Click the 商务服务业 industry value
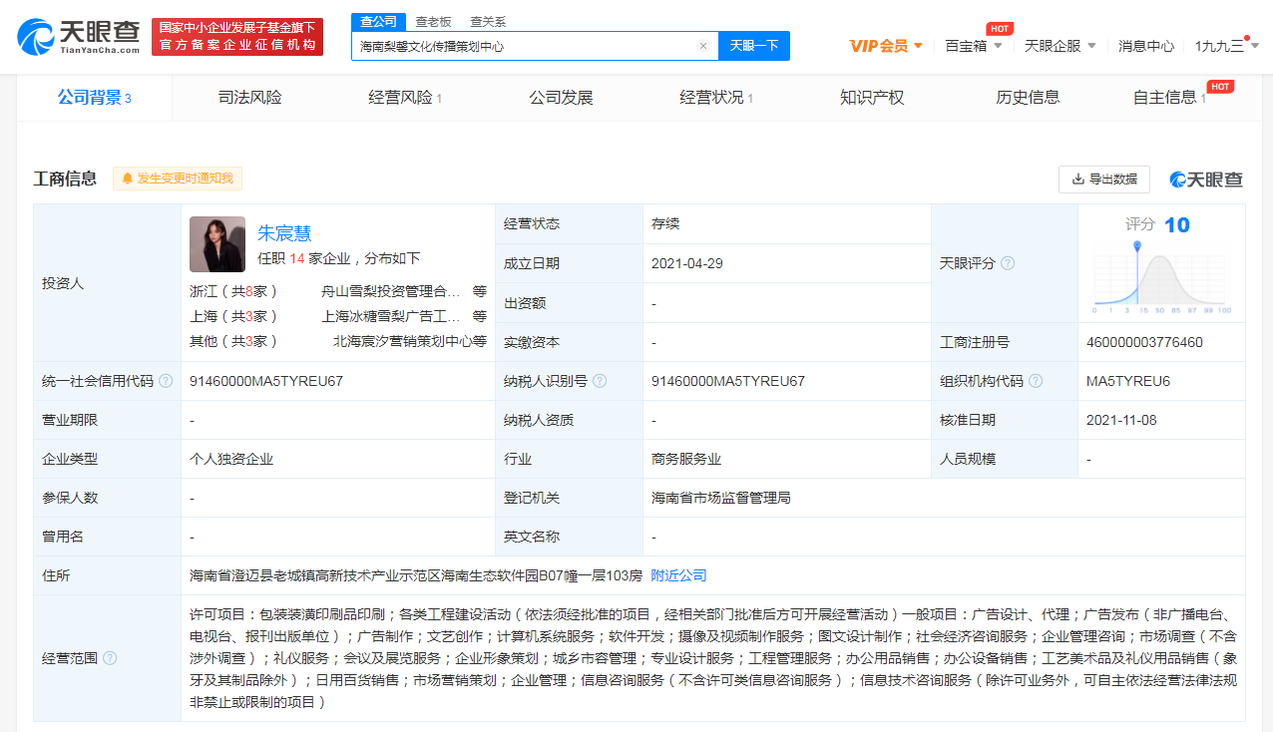The height and width of the screenshot is (732, 1273). coord(686,459)
